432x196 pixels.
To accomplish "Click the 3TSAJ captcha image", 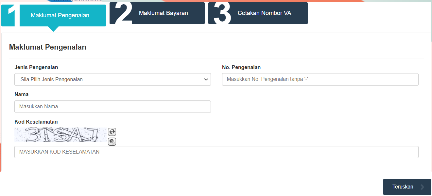I will click(60, 135).
